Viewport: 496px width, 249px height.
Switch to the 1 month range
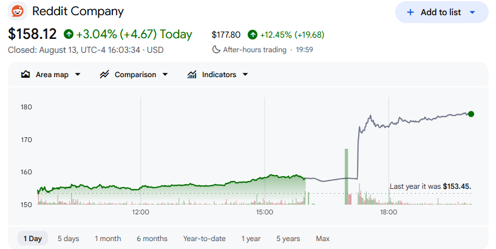tap(108, 239)
